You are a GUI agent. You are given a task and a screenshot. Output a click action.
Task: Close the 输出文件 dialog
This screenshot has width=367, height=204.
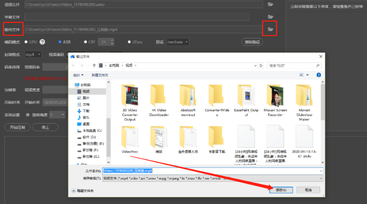[x=321, y=57]
